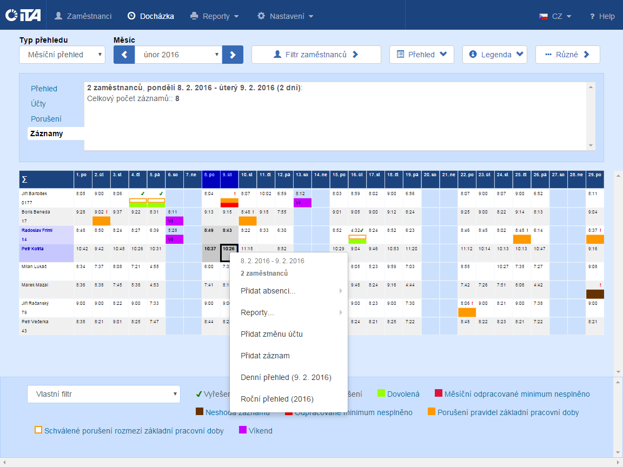Image resolution: width=623 pixels, height=467 pixels.
Task: Open the month selector únor 2016
Action: pyautogui.click(x=178, y=55)
